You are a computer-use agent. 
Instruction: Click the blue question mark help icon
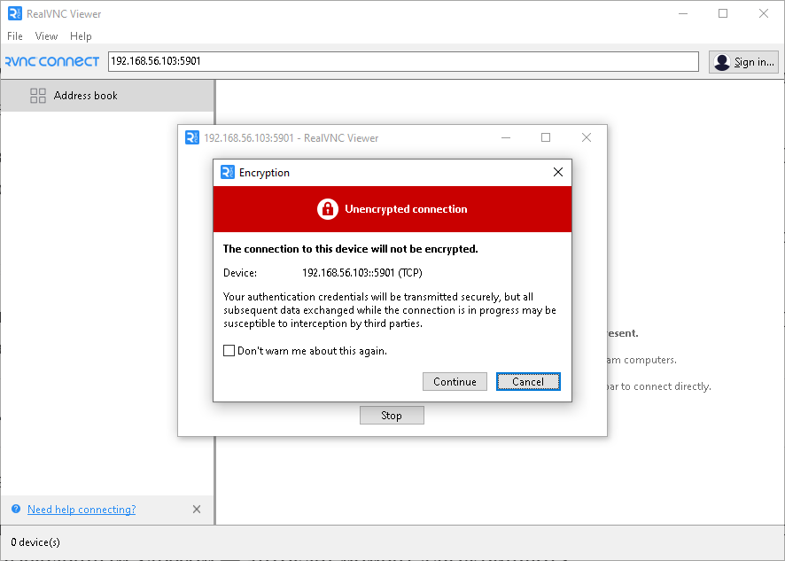[x=16, y=509]
